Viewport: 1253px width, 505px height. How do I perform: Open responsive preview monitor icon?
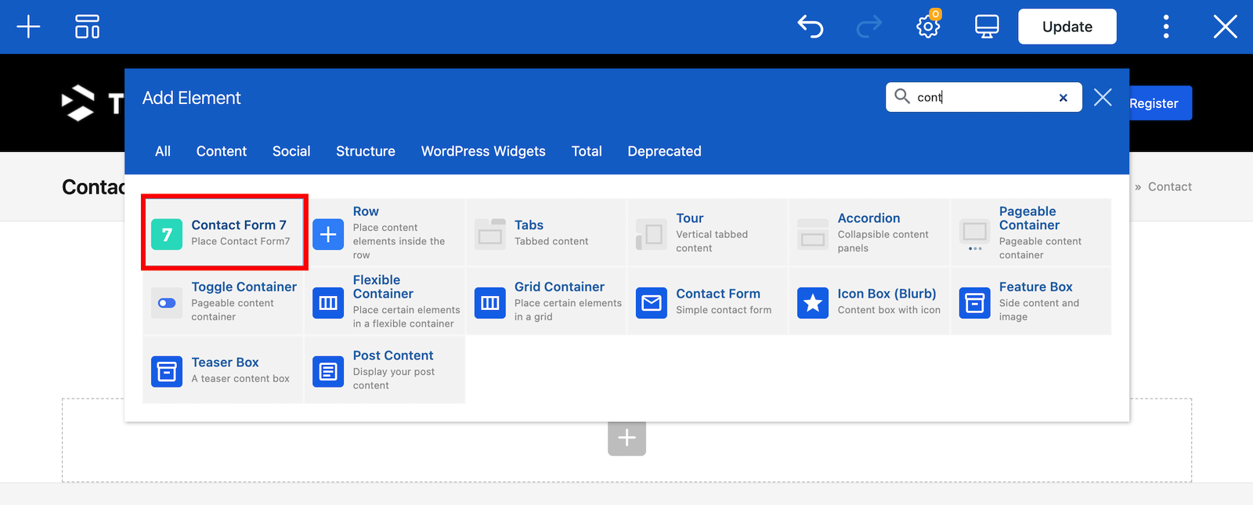click(987, 27)
